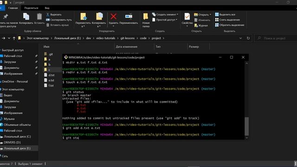Open Быстрый доступ in navigation pane
The image size is (297, 167).
pos(13,50)
